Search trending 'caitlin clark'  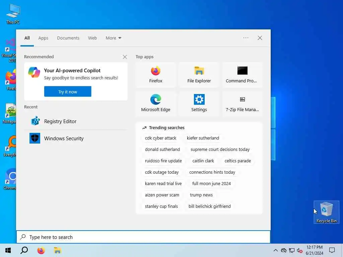click(203, 161)
